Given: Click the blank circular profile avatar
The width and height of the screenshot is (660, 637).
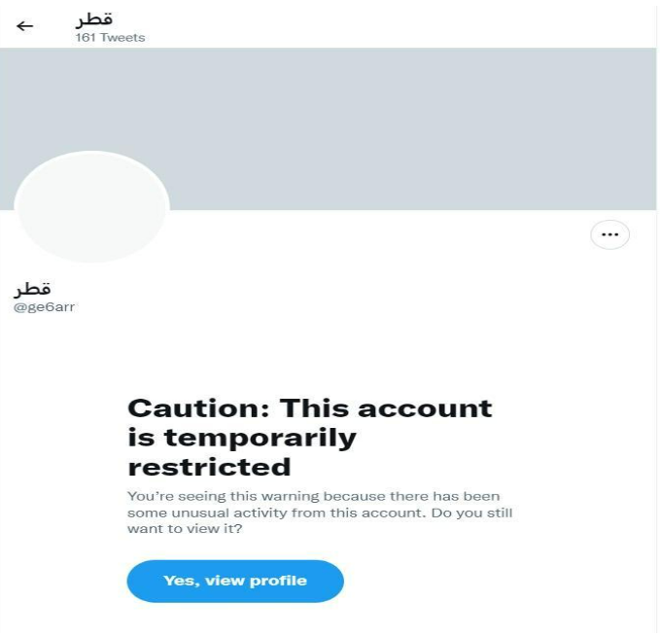Looking at the screenshot, I should 91,206.
